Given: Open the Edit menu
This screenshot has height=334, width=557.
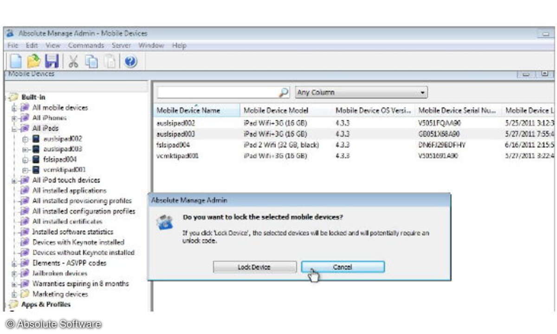Looking at the screenshot, I should coord(32,45).
